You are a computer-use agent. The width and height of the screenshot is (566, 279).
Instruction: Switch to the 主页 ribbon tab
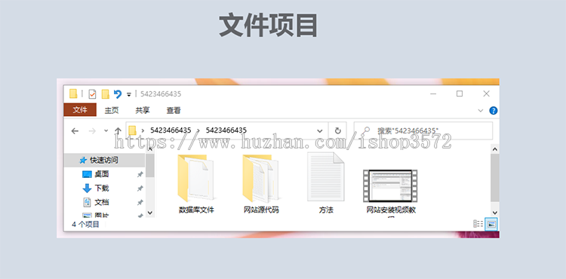pos(112,110)
